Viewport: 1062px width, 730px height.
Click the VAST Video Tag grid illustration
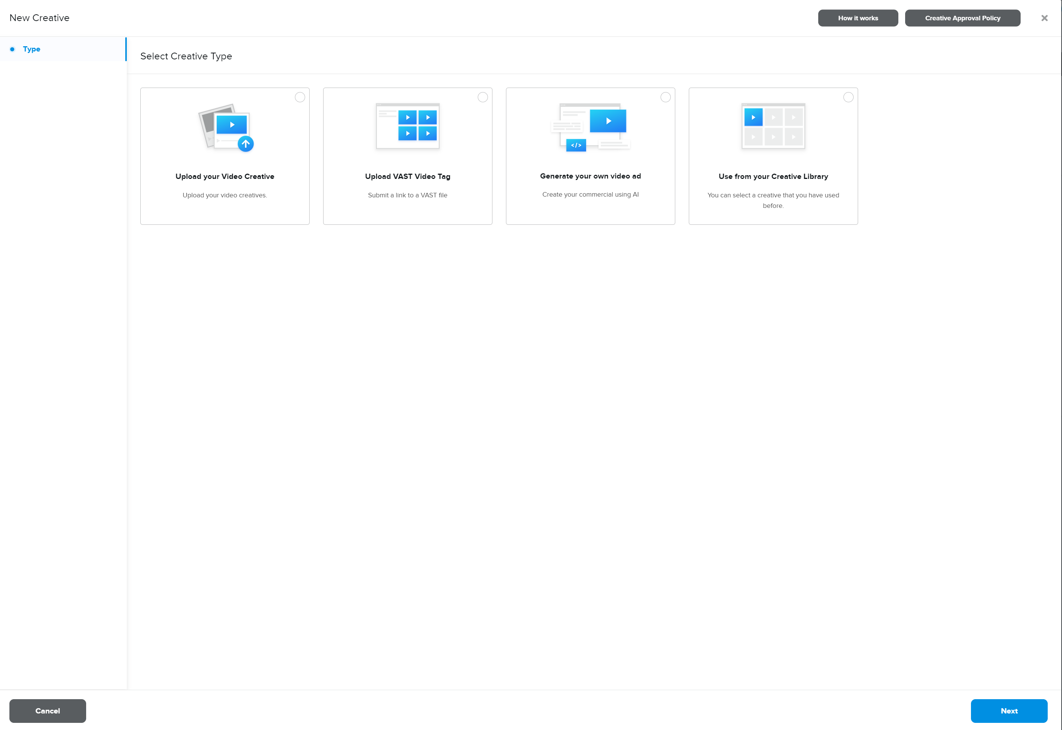(407, 126)
